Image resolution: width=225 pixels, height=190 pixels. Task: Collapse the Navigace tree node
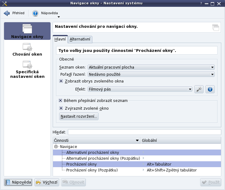[x=56, y=146]
